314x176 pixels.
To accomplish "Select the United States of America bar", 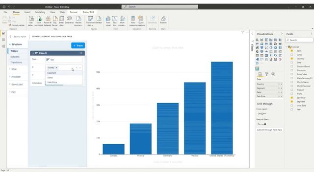I will 222,108.
